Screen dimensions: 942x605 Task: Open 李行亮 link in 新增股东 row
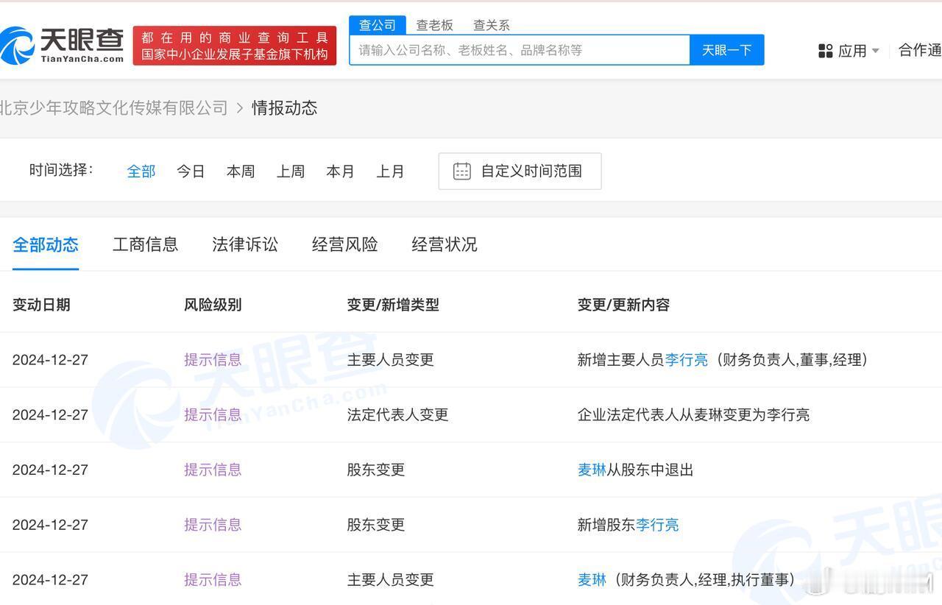[657, 525]
